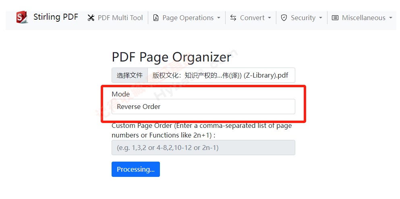This screenshot has height=199, width=400.
Task: Click the Mode label
Action: point(121,94)
